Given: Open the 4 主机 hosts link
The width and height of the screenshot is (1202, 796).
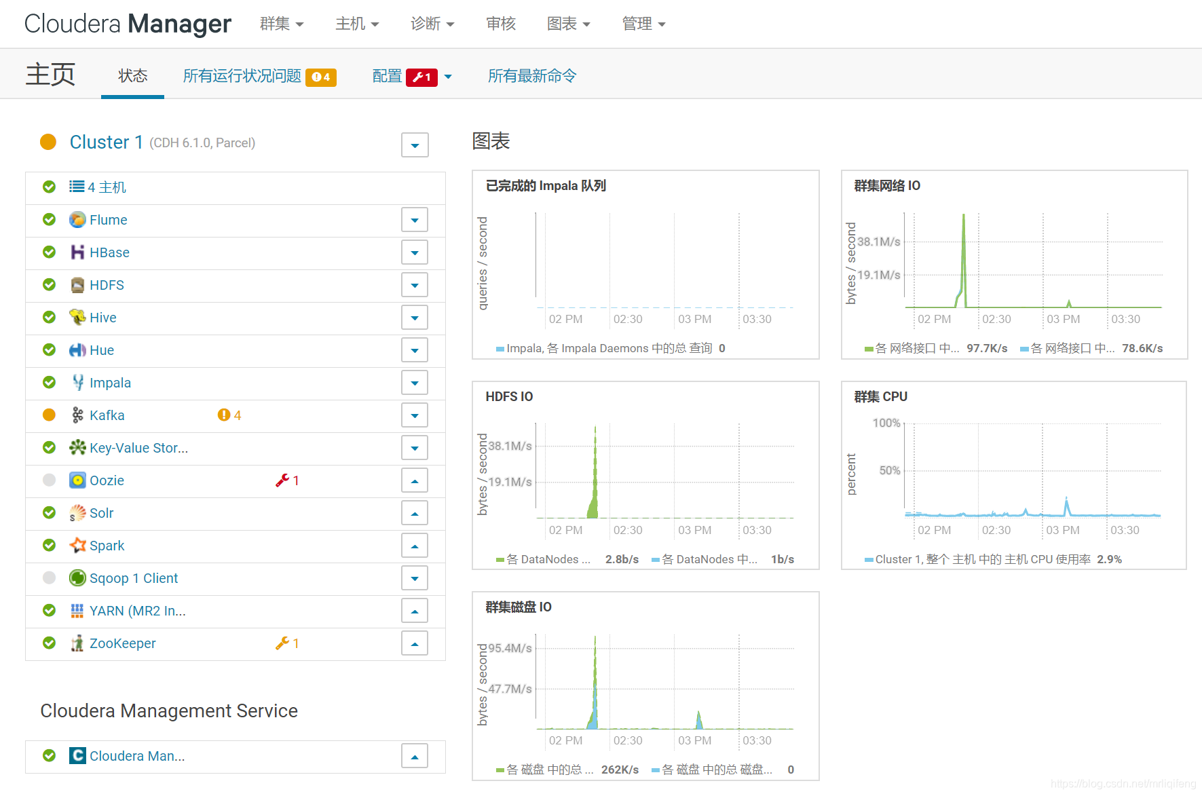Looking at the screenshot, I should tap(107, 187).
